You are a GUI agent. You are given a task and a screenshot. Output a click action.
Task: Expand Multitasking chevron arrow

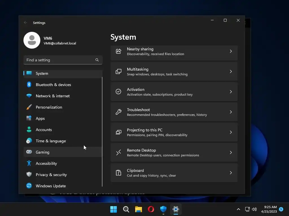coord(231,71)
